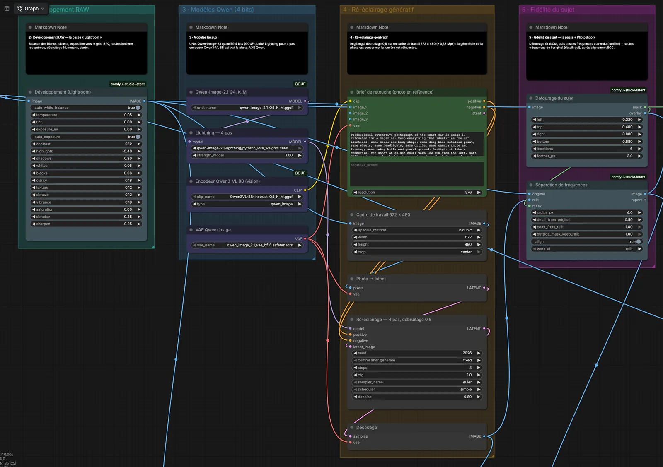Increase the denoise value in Développement node
The width and height of the screenshot is (663, 467).
(139, 217)
